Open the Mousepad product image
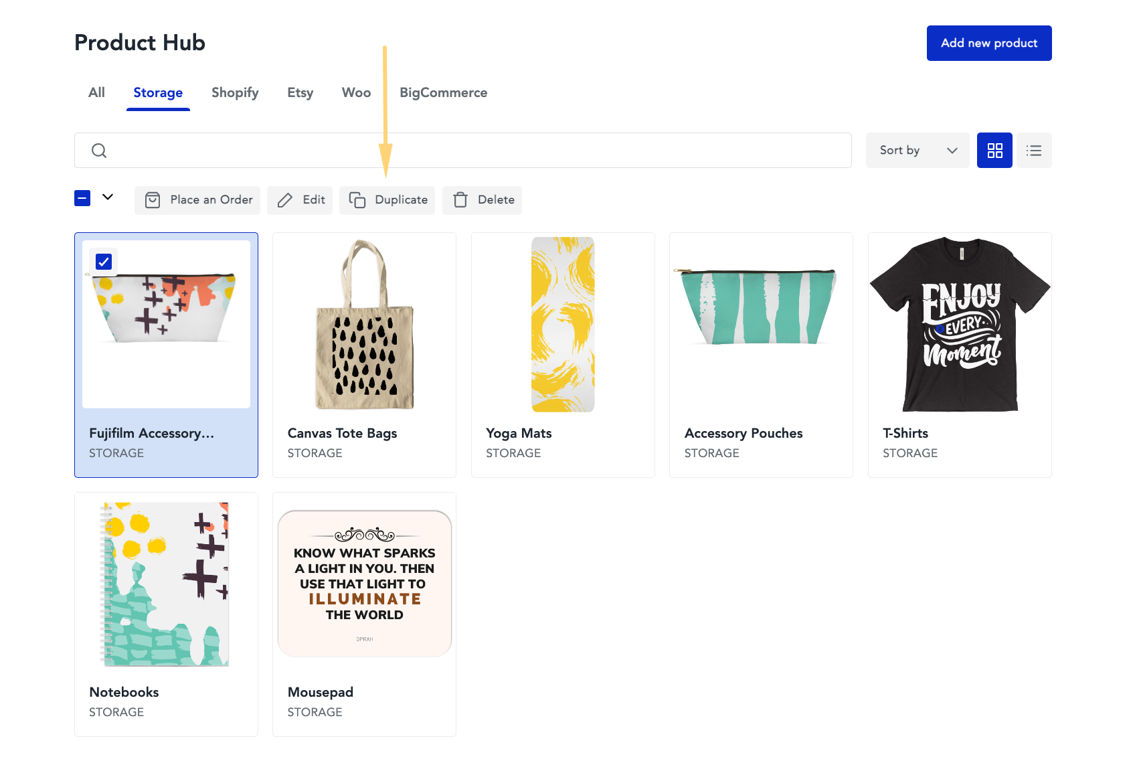 coord(365,584)
